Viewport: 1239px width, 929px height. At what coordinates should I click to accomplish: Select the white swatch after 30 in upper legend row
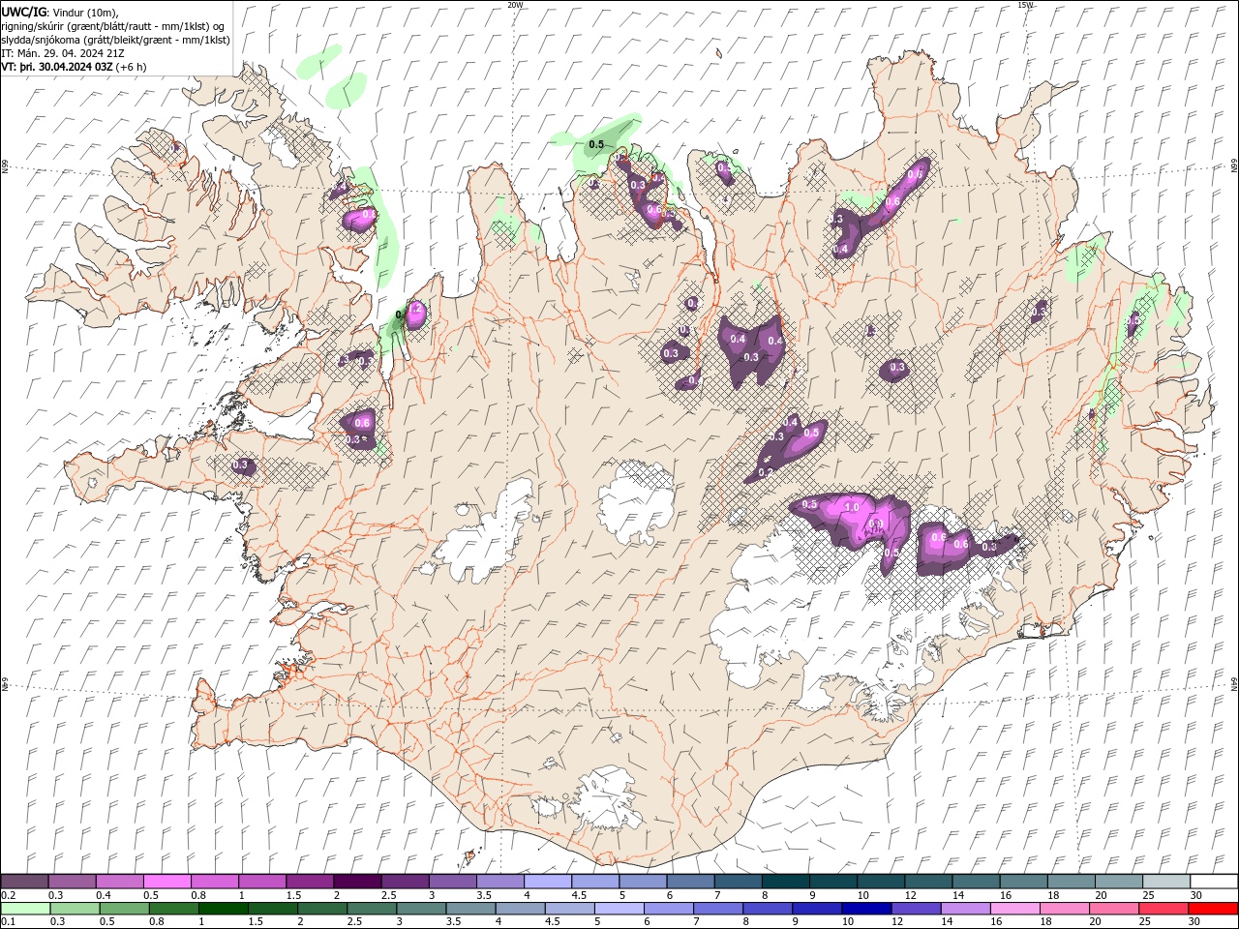1214,882
